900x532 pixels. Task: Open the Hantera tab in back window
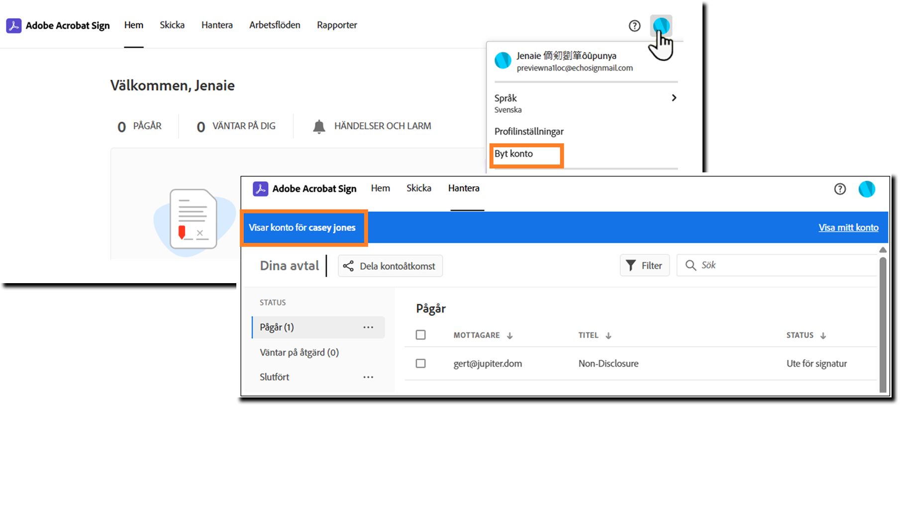[x=217, y=25]
